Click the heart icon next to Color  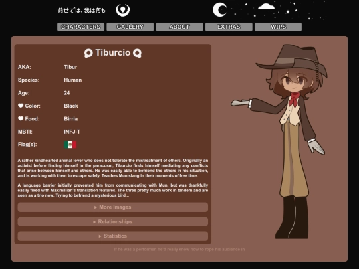coord(21,106)
